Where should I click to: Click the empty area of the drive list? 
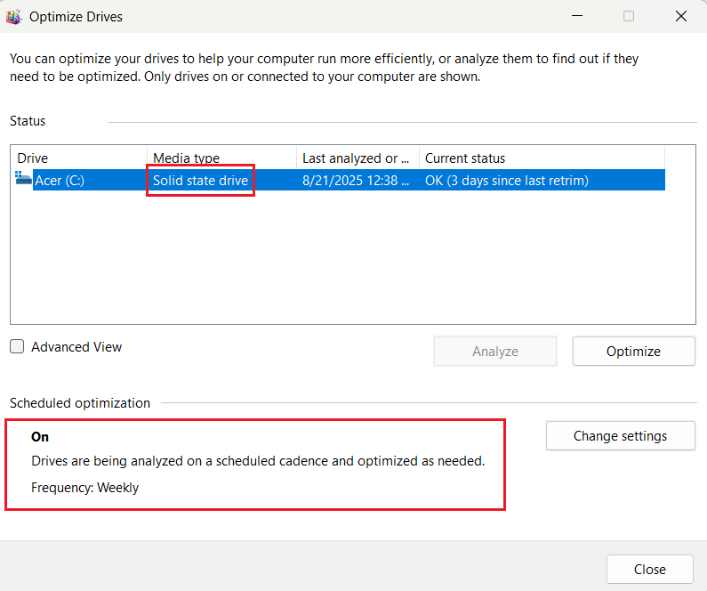coord(352,258)
